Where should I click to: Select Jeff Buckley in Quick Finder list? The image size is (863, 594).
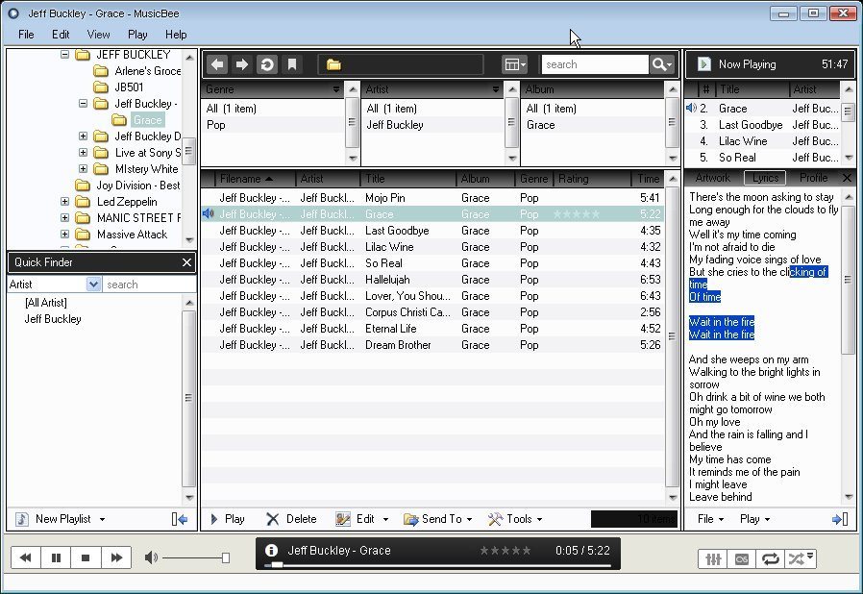tap(53, 319)
